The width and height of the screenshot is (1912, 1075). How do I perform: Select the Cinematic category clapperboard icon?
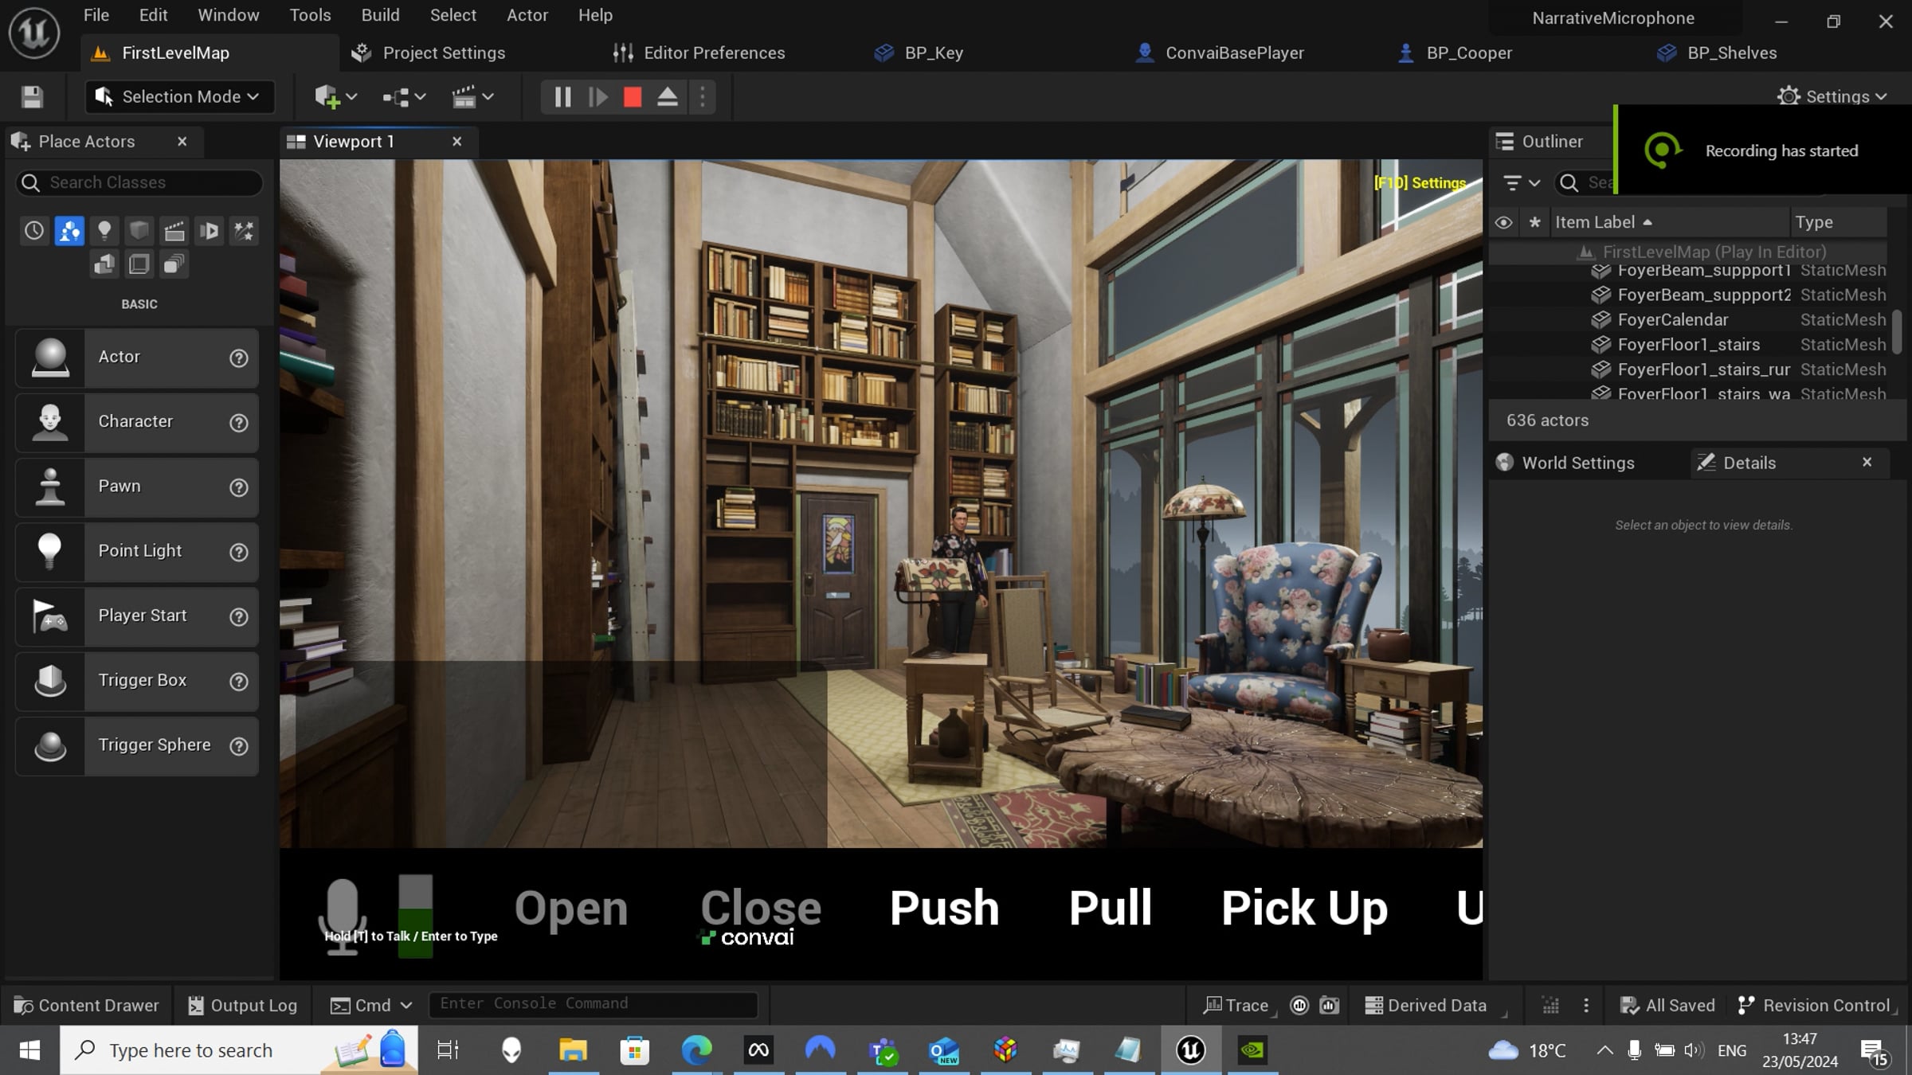(x=174, y=231)
